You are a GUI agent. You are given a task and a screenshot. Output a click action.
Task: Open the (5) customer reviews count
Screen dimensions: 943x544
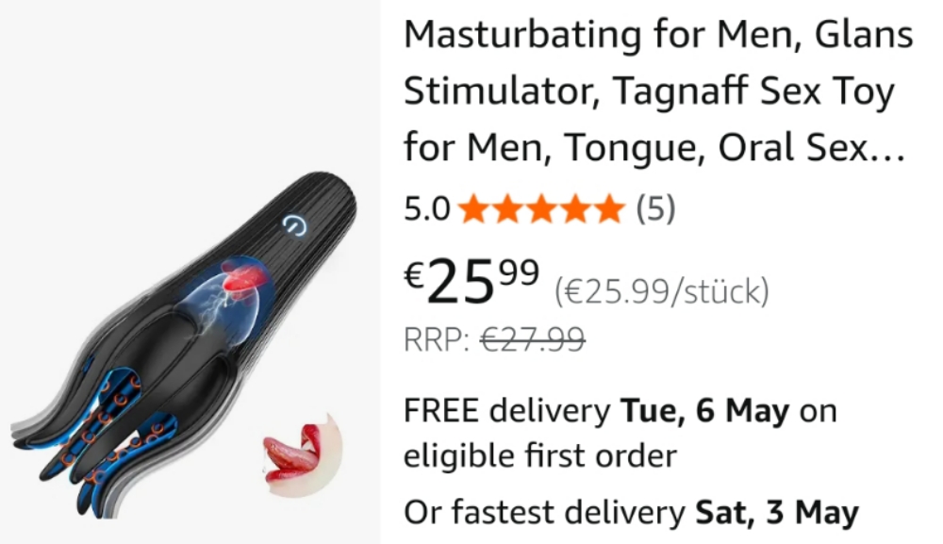[656, 209]
